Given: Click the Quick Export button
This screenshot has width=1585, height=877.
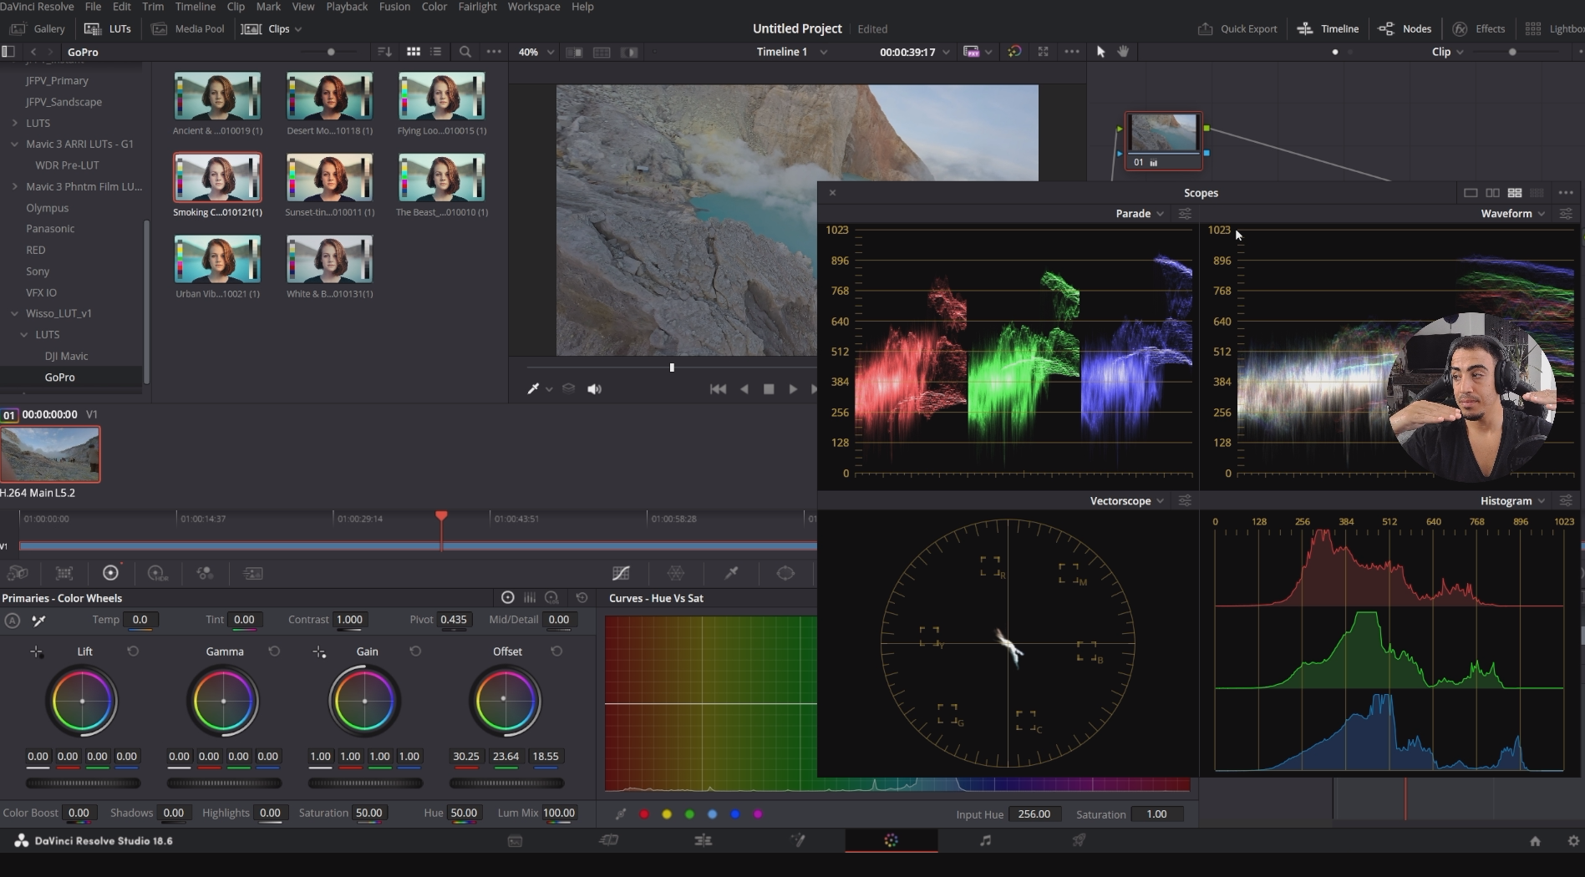Looking at the screenshot, I should pyautogui.click(x=1237, y=28).
